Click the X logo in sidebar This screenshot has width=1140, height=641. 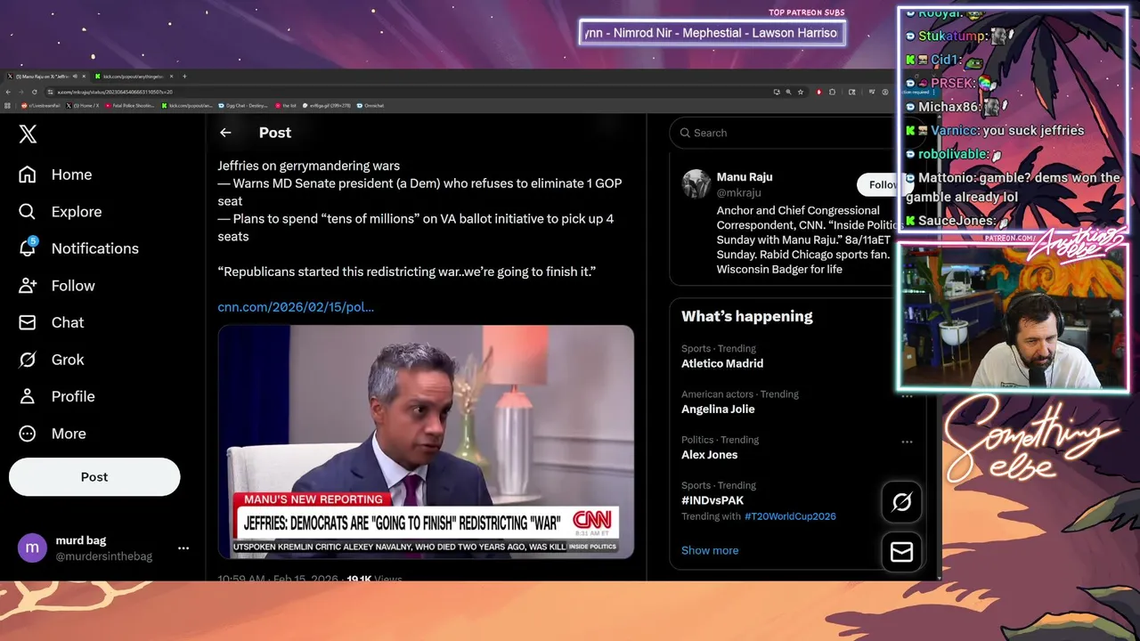tap(28, 134)
